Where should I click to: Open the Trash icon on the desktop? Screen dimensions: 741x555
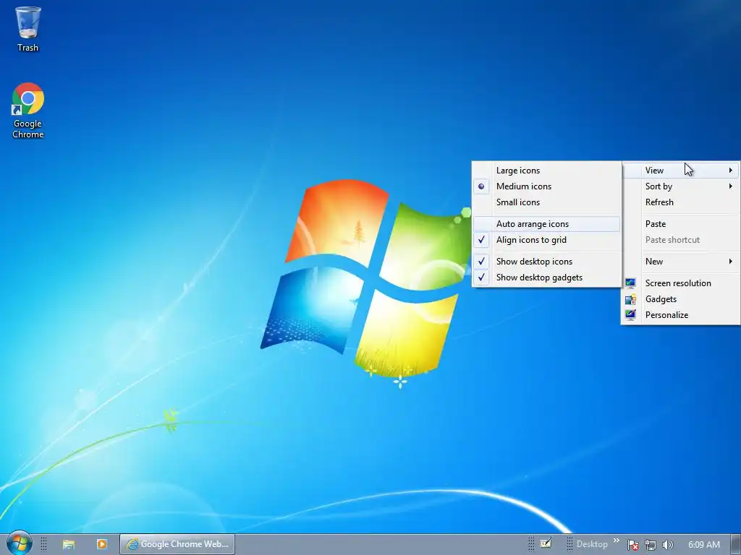click(28, 28)
